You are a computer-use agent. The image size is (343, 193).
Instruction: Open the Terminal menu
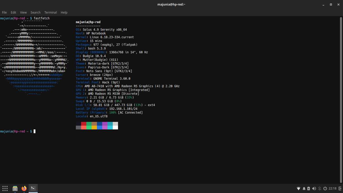pos(50,12)
